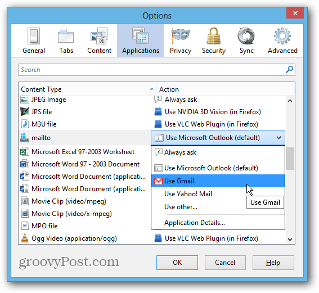Viewport: 319px width, 293px height.
Task: Click the JPEG Image file icon
Action: pos(25,100)
